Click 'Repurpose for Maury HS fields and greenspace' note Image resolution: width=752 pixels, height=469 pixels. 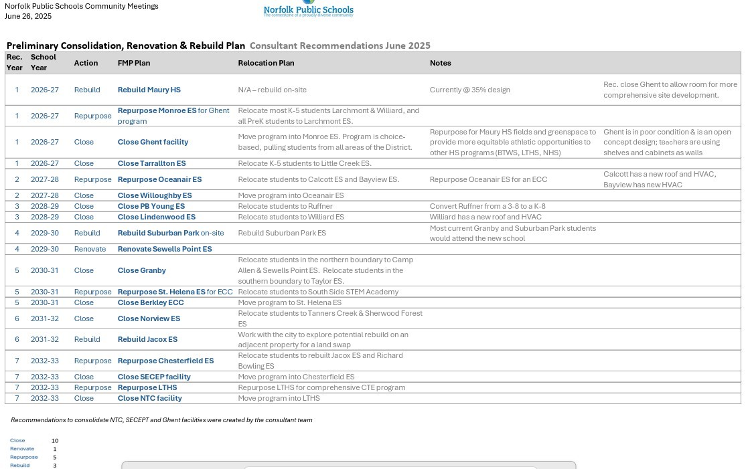click(x=513, y=142)
